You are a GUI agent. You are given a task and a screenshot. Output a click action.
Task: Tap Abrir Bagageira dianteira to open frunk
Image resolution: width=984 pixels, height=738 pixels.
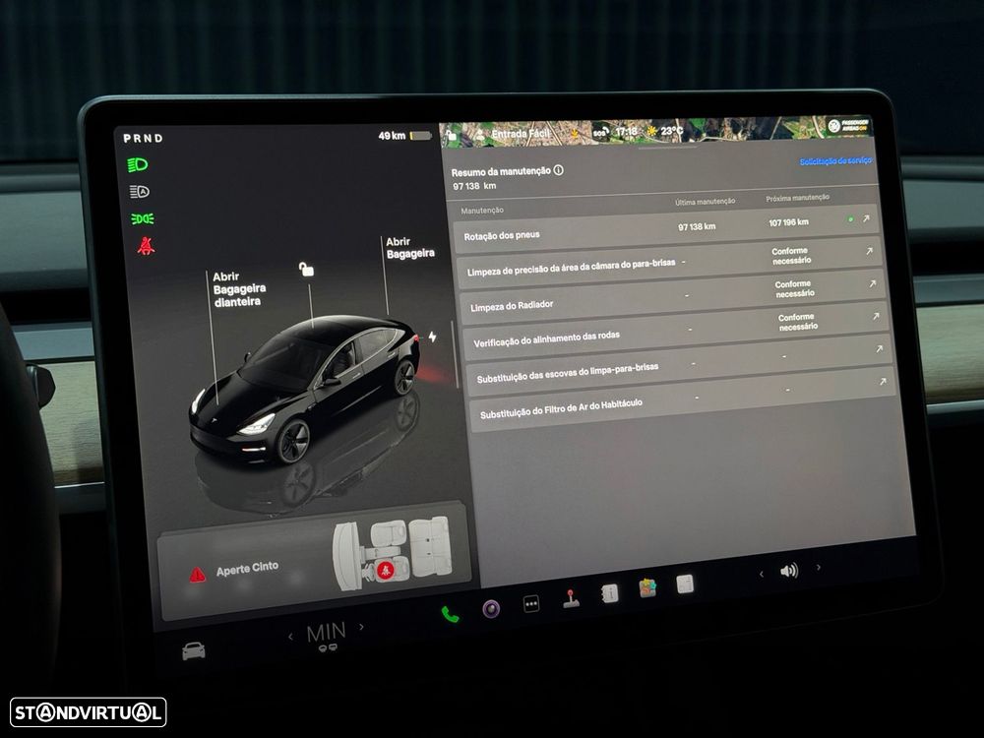pyautogui.click(x=239, y=288)
